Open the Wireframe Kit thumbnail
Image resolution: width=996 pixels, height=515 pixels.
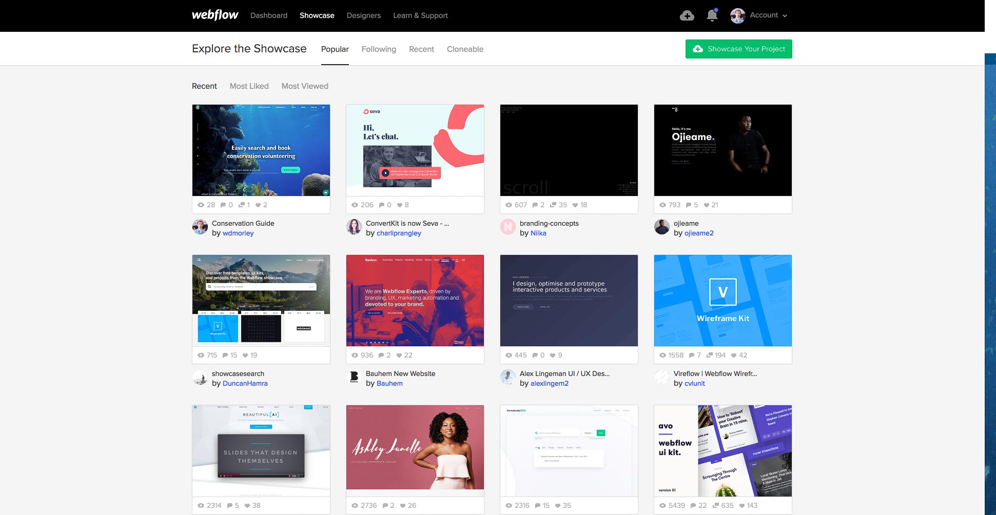(x=723, y=301)
